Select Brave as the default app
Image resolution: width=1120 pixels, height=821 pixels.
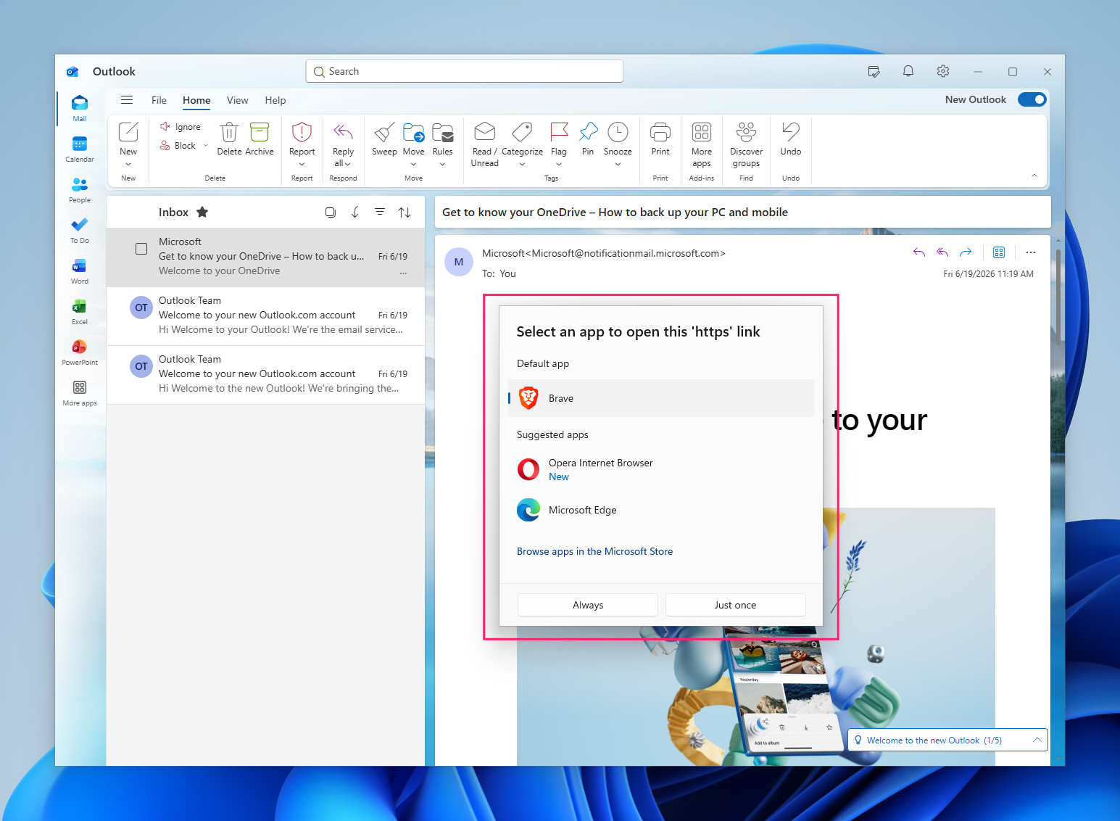tap(661, 398)
